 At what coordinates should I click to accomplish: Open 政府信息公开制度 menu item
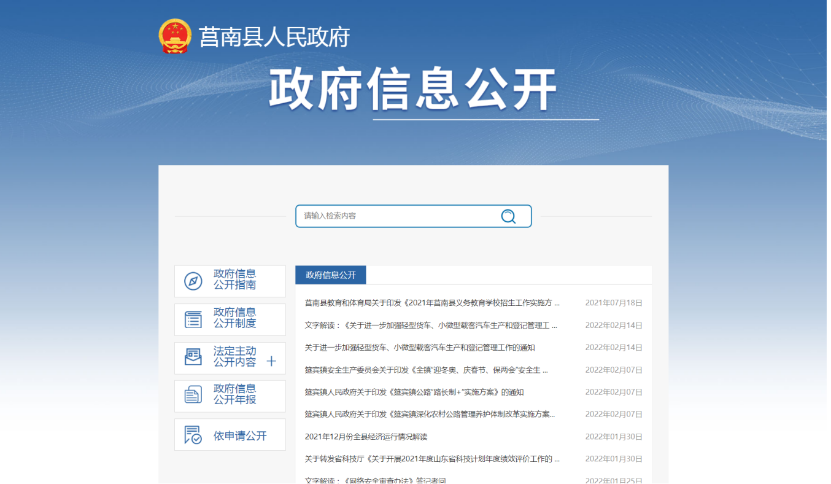(230, 319)
